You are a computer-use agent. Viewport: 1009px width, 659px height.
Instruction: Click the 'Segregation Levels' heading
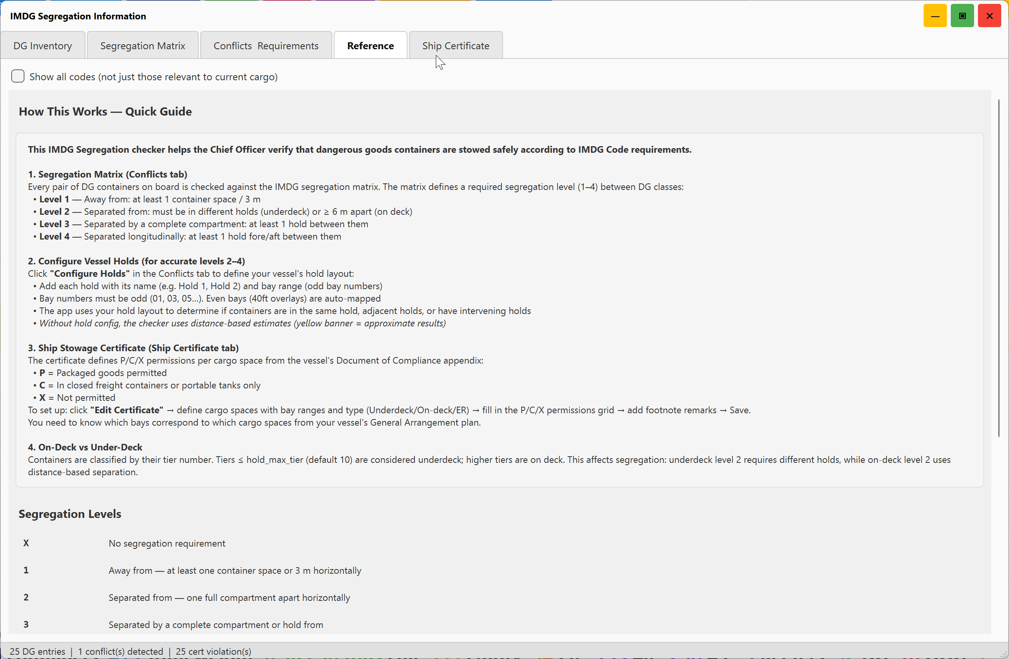click(x=70, y=514)
